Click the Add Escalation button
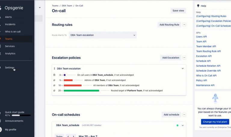The height and width of the screenshot is (137, 231). coord(171,58)
